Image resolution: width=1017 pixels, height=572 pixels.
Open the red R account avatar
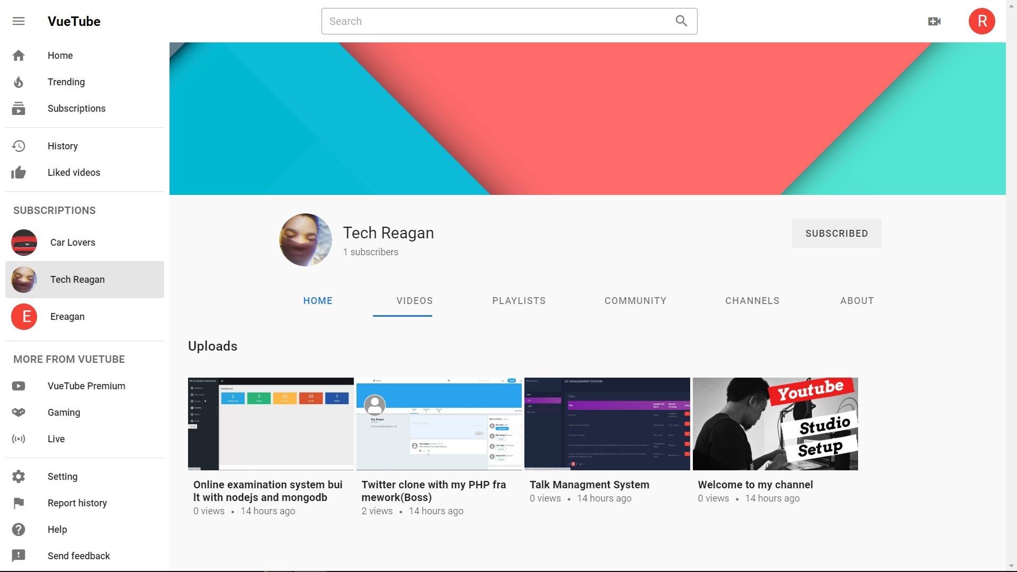(982, 21)
